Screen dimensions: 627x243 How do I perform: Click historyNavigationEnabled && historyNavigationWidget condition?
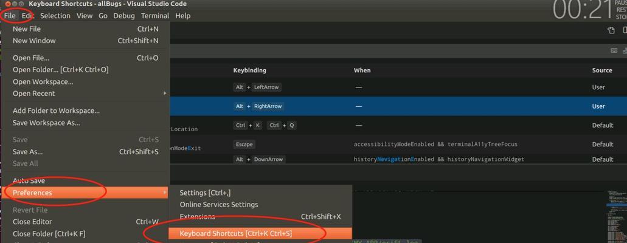[x=438, y=159]
